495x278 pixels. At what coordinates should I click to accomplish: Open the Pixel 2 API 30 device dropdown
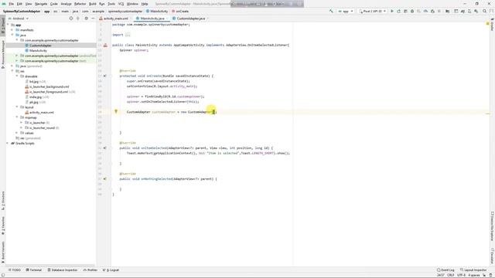point(373,11)
